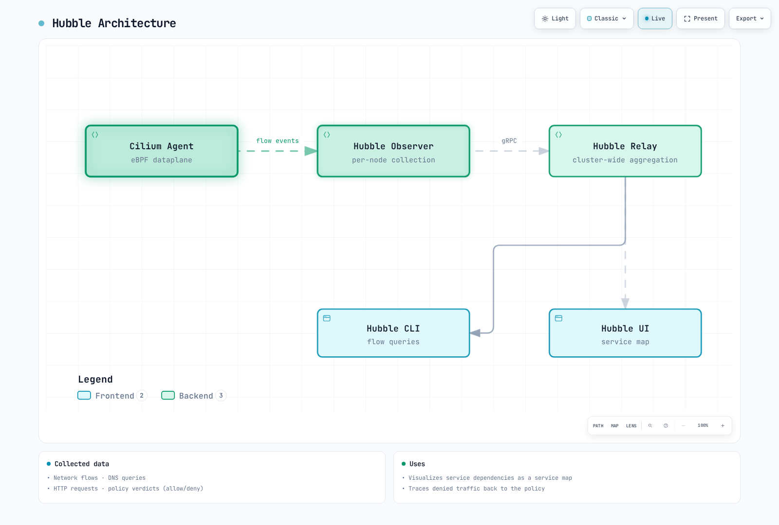Toggle the Live mode button
Image resolution: width=779 pixels, height=525 pixels.
click(x=655, y=18)
